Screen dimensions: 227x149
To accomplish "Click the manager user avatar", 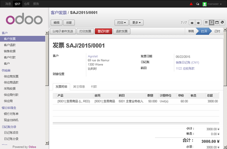I will click(205, 4).
